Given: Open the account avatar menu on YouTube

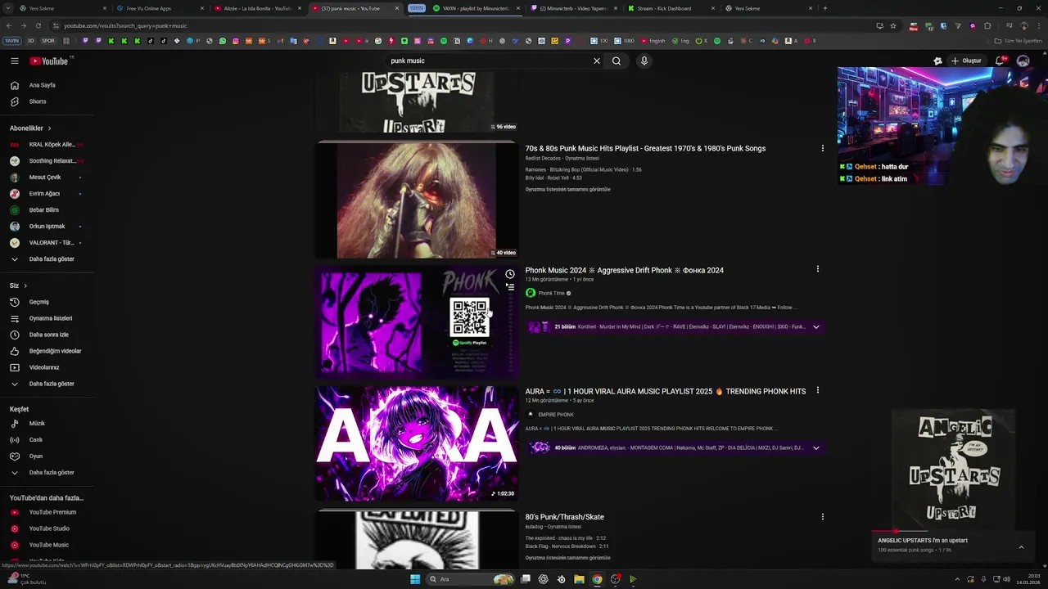Looking at the screenshot, I should point(1023,61).
